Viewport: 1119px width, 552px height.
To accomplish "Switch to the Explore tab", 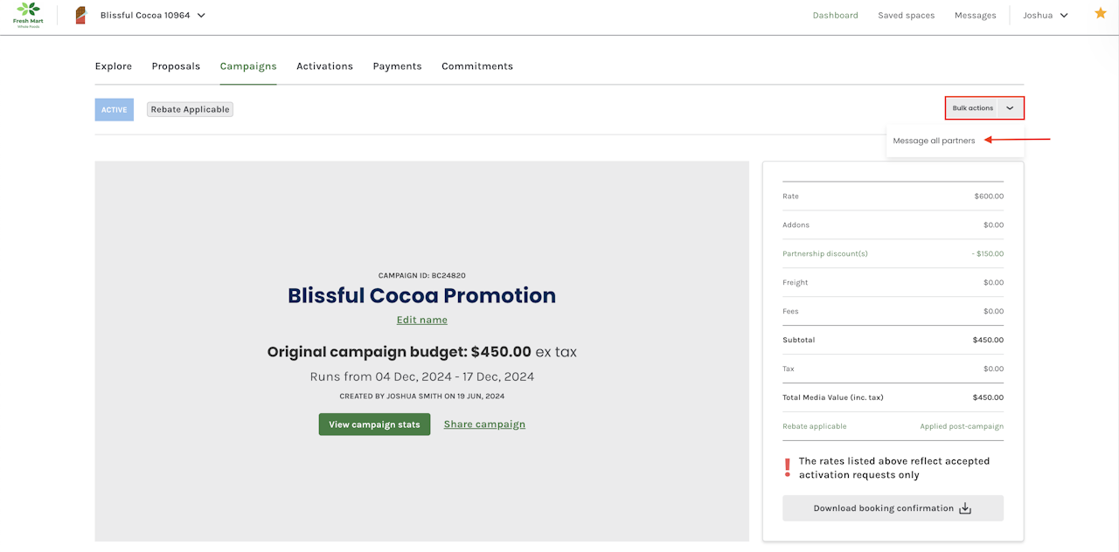I will [x=114, y=66].
